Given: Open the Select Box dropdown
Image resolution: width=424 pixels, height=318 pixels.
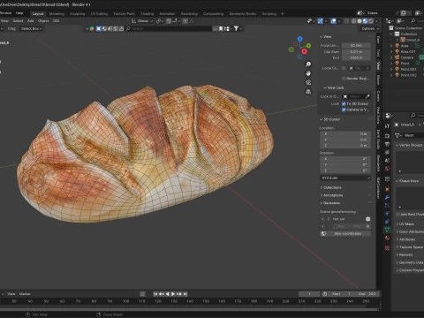Looking at the screenshot, I should click(x=31, y=28).
